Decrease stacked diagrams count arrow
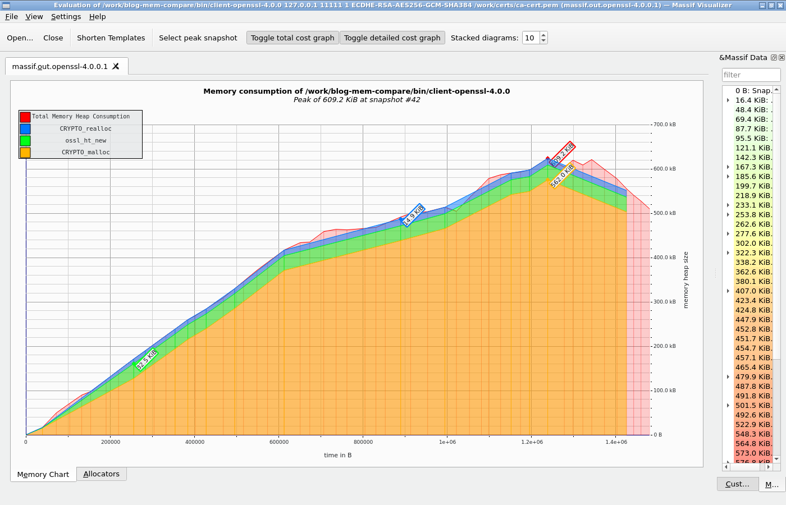Viewport: 786px width, 505px height. [x=543, y=40]
